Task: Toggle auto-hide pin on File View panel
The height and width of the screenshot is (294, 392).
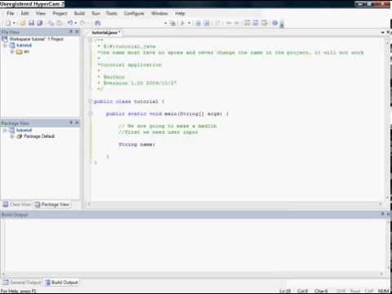Action: (x=71, y=32)
